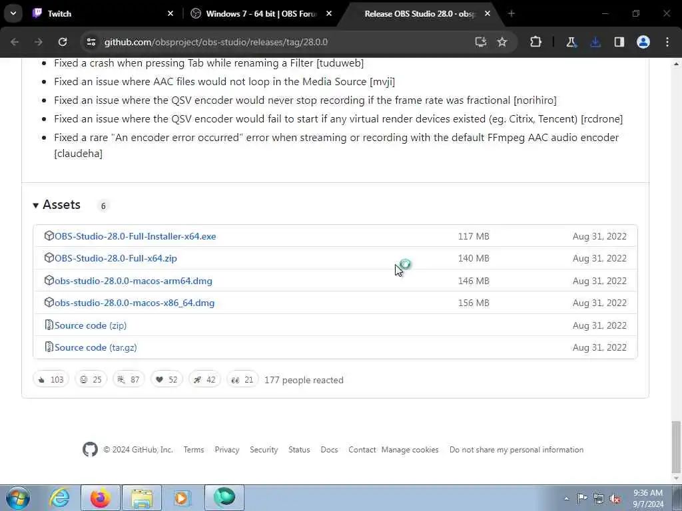Open the Windows Start button

(17, 498)
